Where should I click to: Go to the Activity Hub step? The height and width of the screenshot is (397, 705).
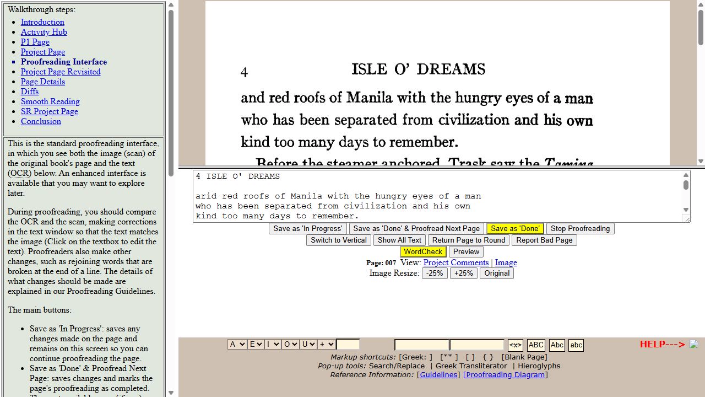tap(44, 32)
